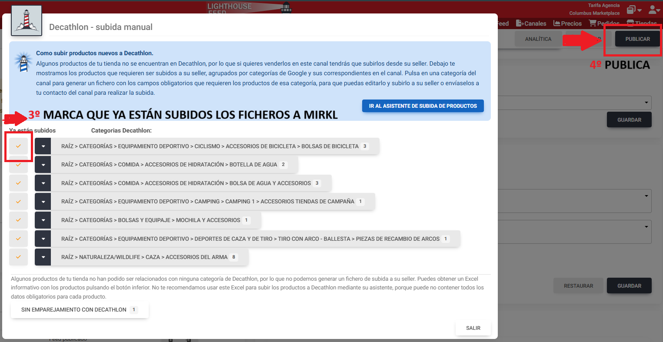Expand Bolsa de Agua y Accesorios arrow

[x=43, y=183]
